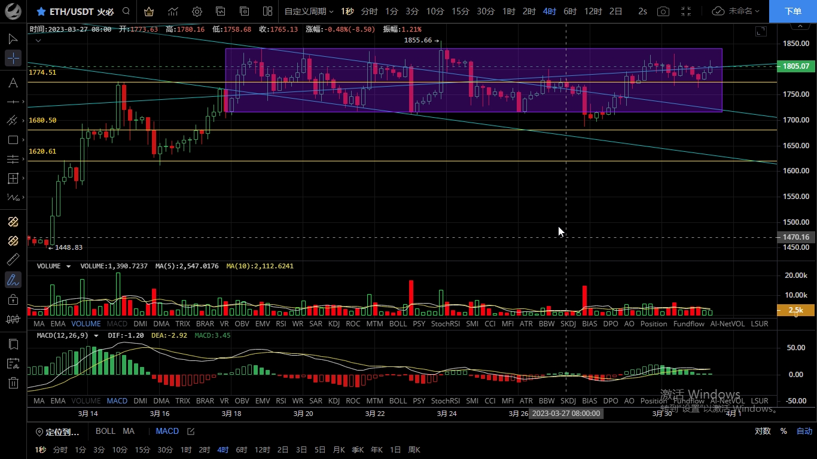Image resolution: width=817 pixels, height=459 pixels.
Task: Open the 未命名 layout dropdown
Action: pos(736,11)
